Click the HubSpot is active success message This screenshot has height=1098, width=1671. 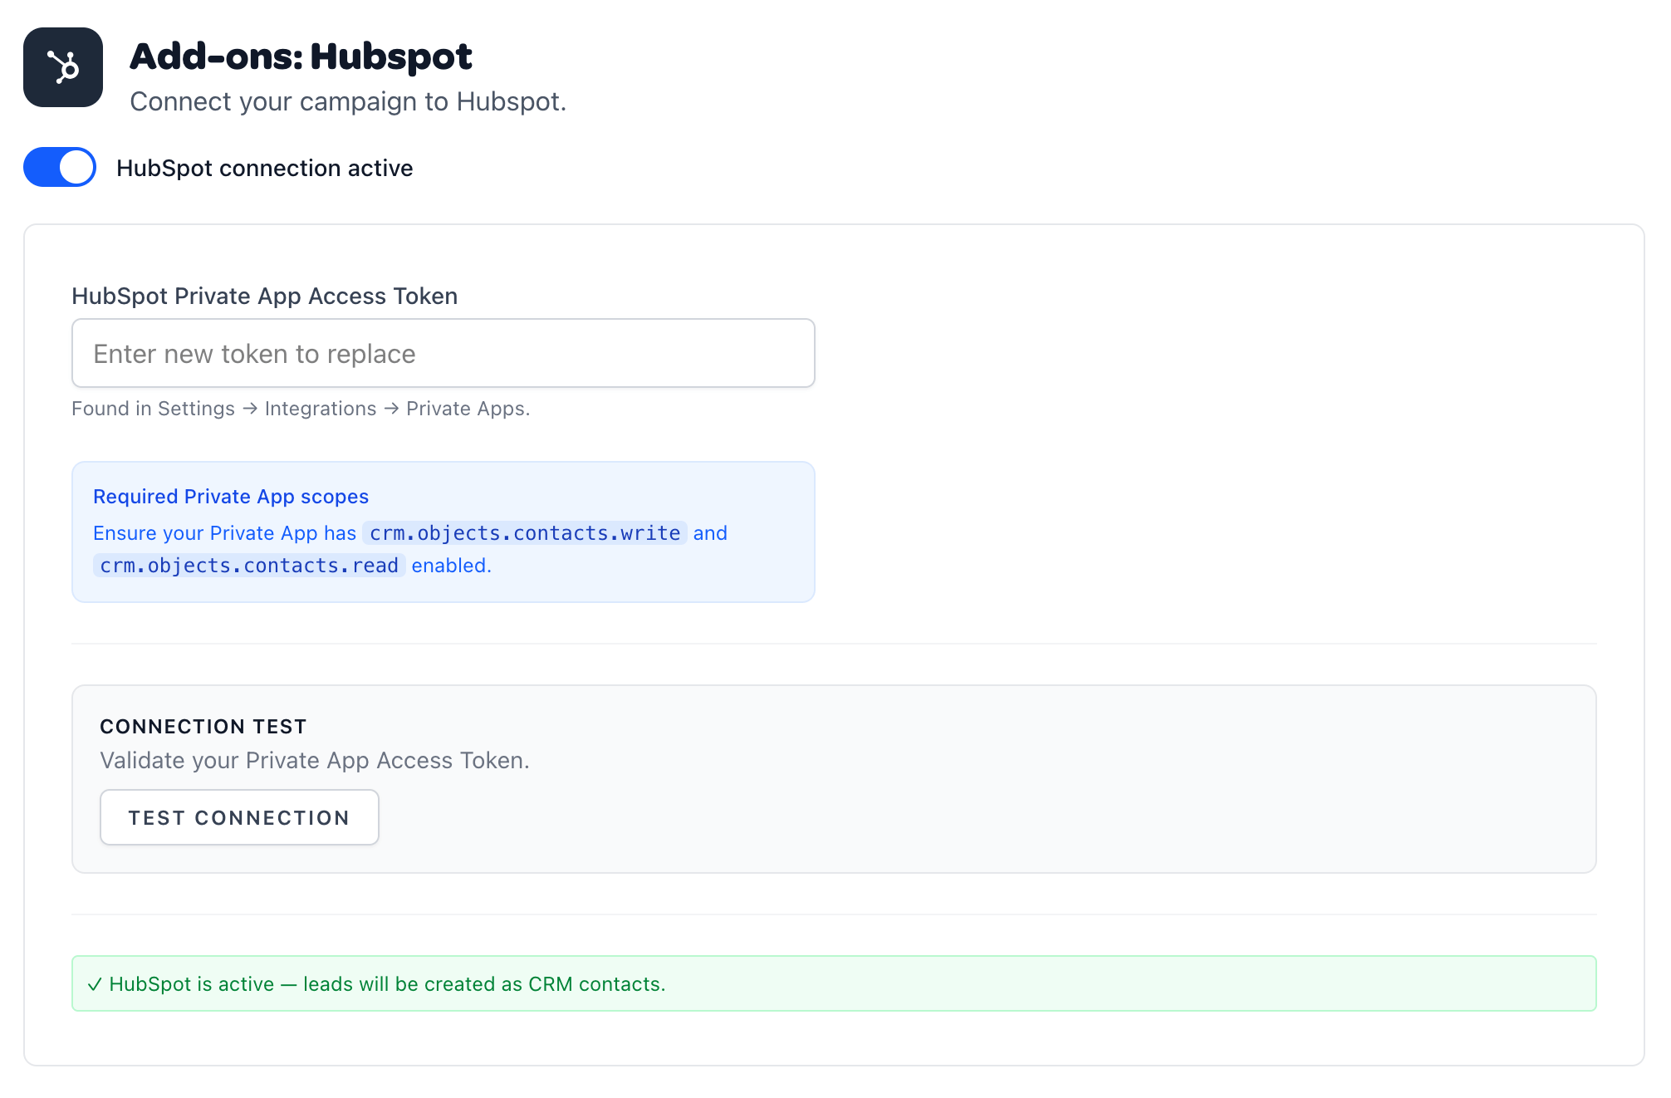387,983
